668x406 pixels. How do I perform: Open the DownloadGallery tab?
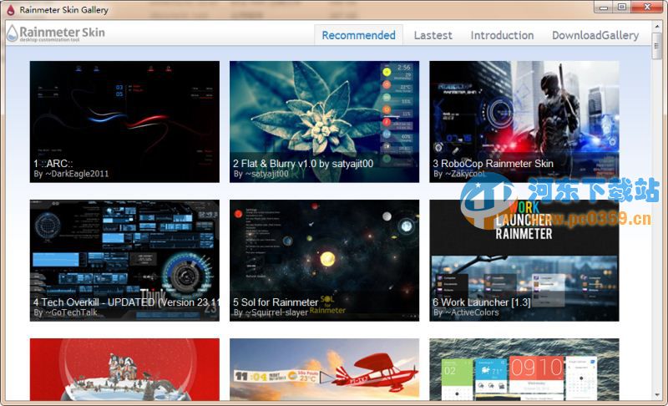[x=595, y=35]
